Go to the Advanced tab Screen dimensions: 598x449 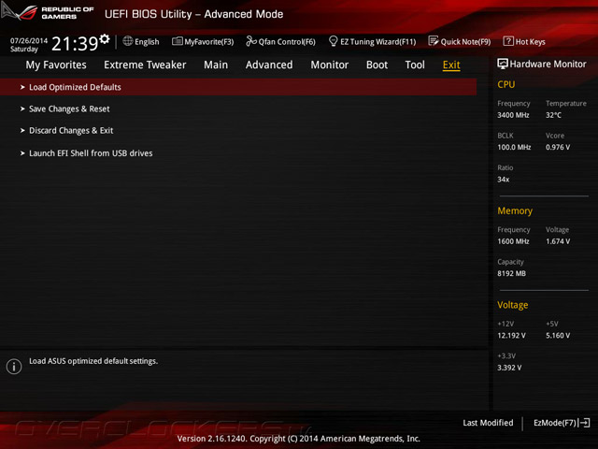[269, 65]
